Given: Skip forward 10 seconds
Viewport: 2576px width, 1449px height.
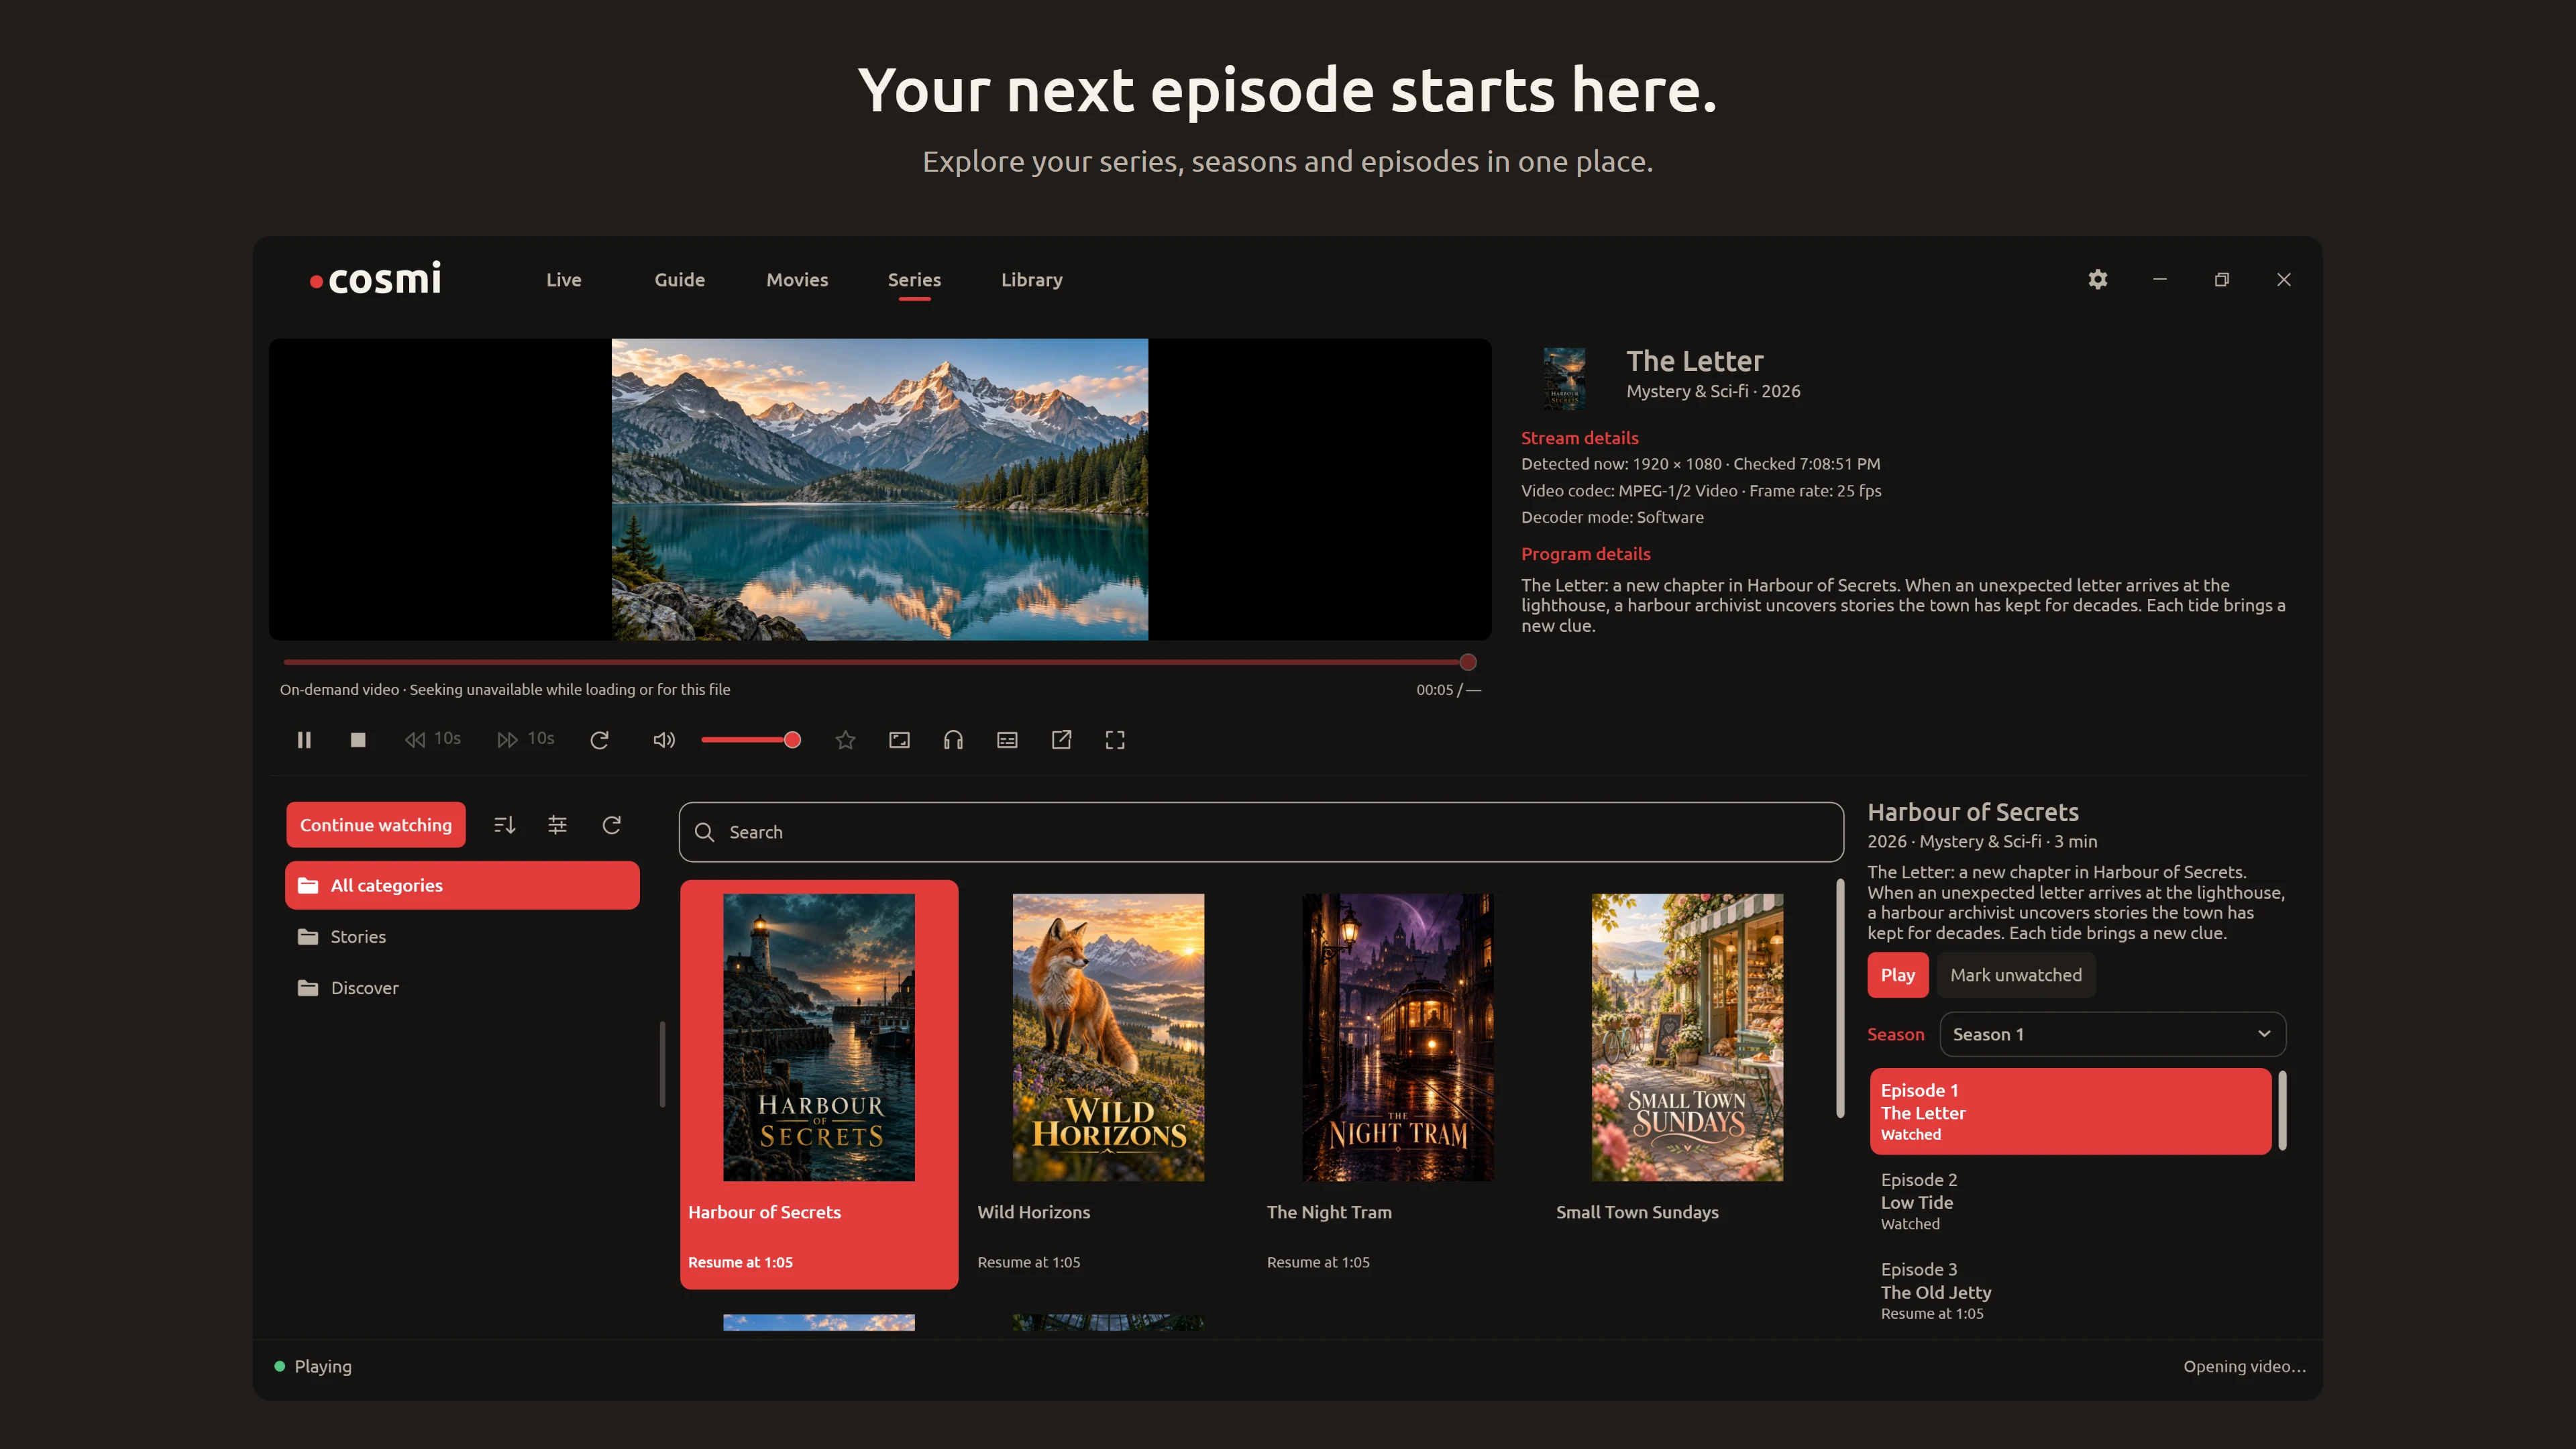Looking at the screenshot, I should [x=525, y=739].
